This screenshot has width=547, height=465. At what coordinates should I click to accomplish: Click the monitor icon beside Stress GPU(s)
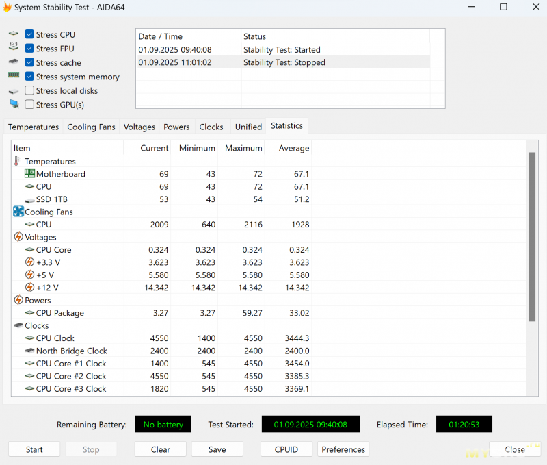(14, 104)
